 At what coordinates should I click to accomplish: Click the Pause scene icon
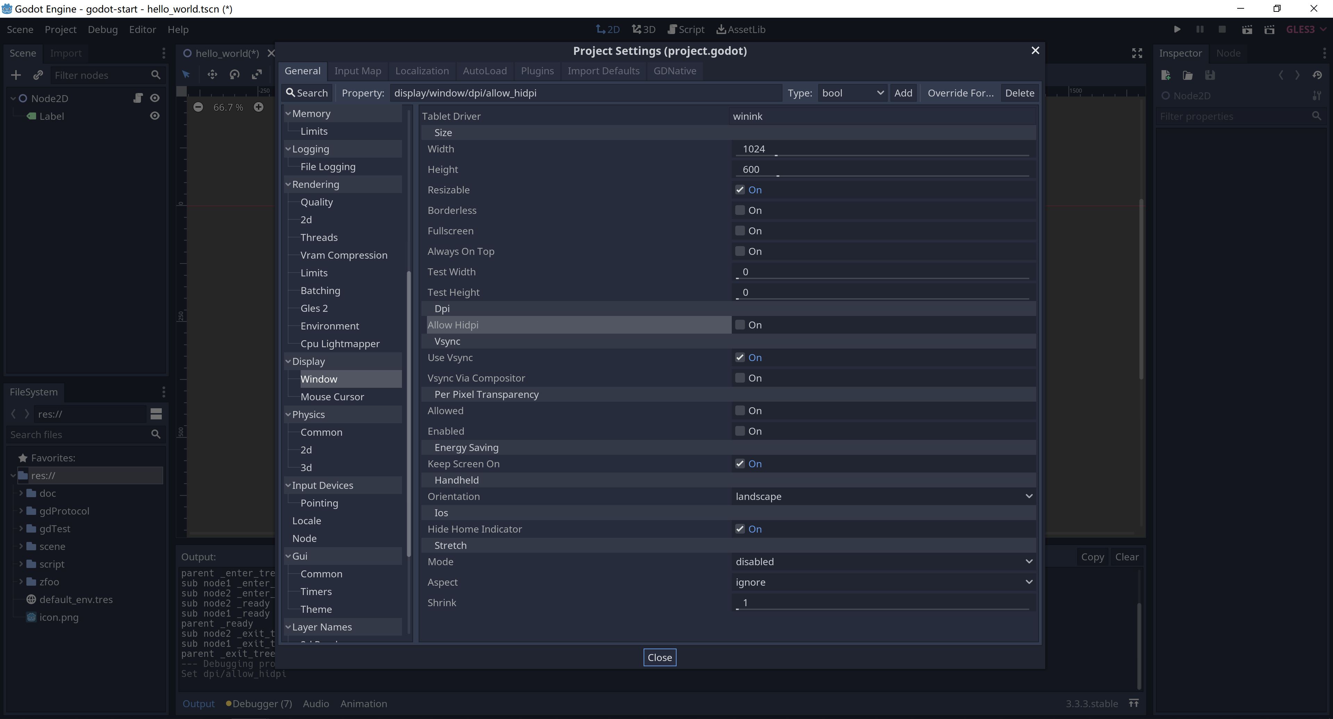tap(1200, 30)
